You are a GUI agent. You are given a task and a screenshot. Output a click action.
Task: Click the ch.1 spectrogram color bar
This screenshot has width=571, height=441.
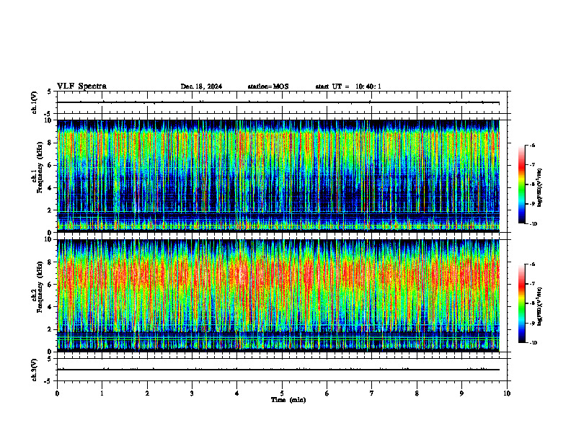pos(522,184)
